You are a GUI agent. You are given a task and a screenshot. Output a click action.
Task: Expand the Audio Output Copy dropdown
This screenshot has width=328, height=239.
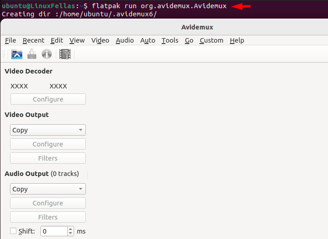pyautogui.click(x=48, y=189)
